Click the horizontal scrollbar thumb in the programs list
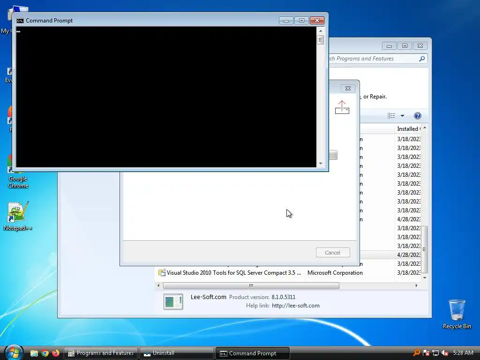The height and width of the screenshot is (360, 480). coord(251,285)
